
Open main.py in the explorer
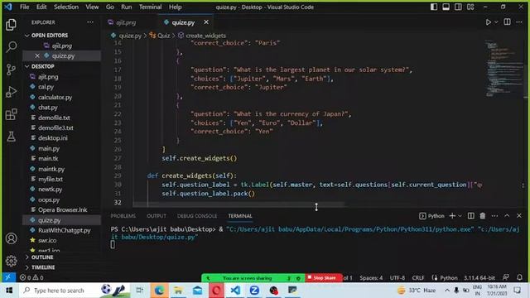click(x=49, y=148)
